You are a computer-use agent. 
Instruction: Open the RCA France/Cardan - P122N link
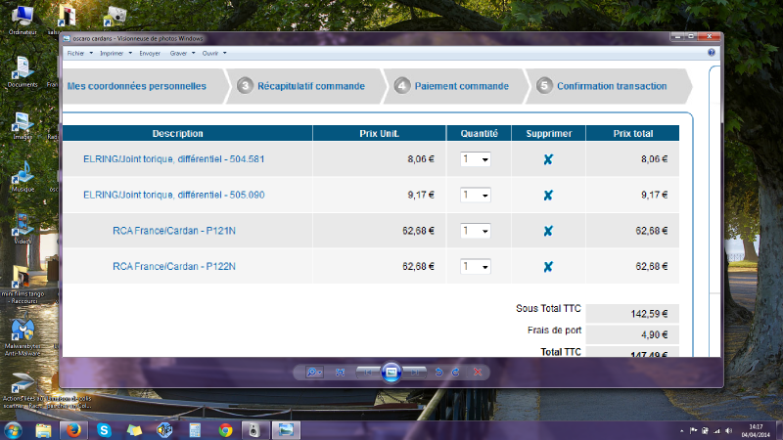pos(174,266)
